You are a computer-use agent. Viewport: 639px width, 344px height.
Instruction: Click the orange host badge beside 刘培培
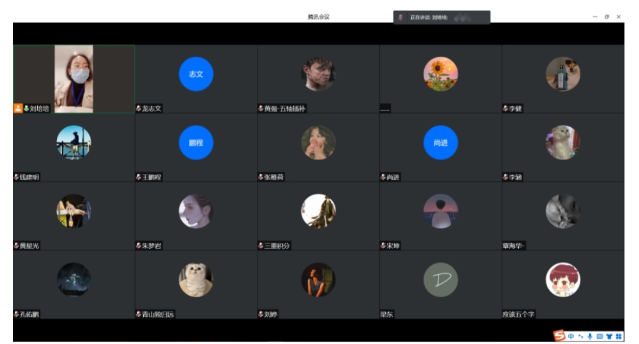point(18,108)
